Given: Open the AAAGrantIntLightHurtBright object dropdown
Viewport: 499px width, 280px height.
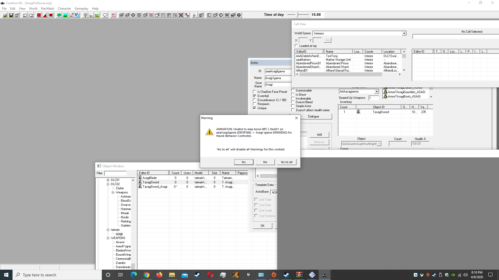Looking at the screenshot, I should point(379,144).
